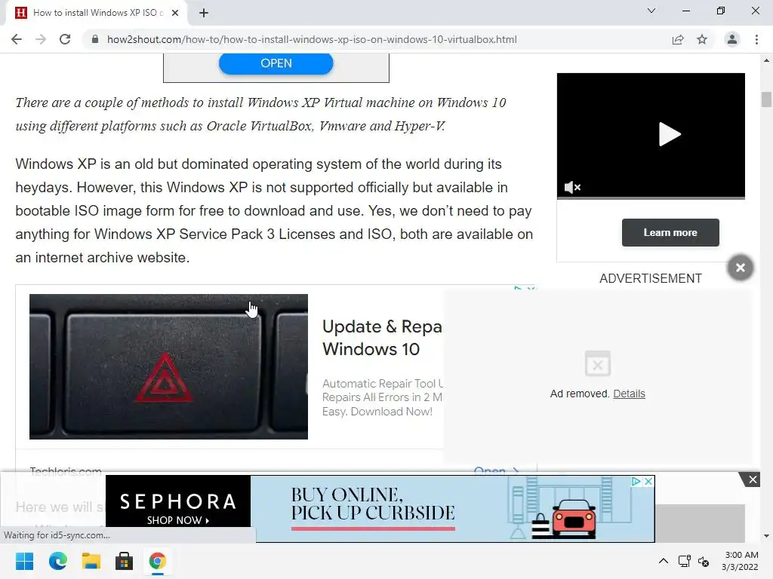Launch Microsoft Edge from the taskbar
773x579 pixels.
point(57,561)
